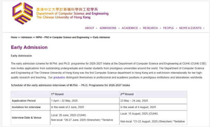The image size is (210, 127).
Task: Click 'Non-local: *21-22 August, 2025 (Shenzhen)' text
Action: pyautogui.click(x=146, y=121)
